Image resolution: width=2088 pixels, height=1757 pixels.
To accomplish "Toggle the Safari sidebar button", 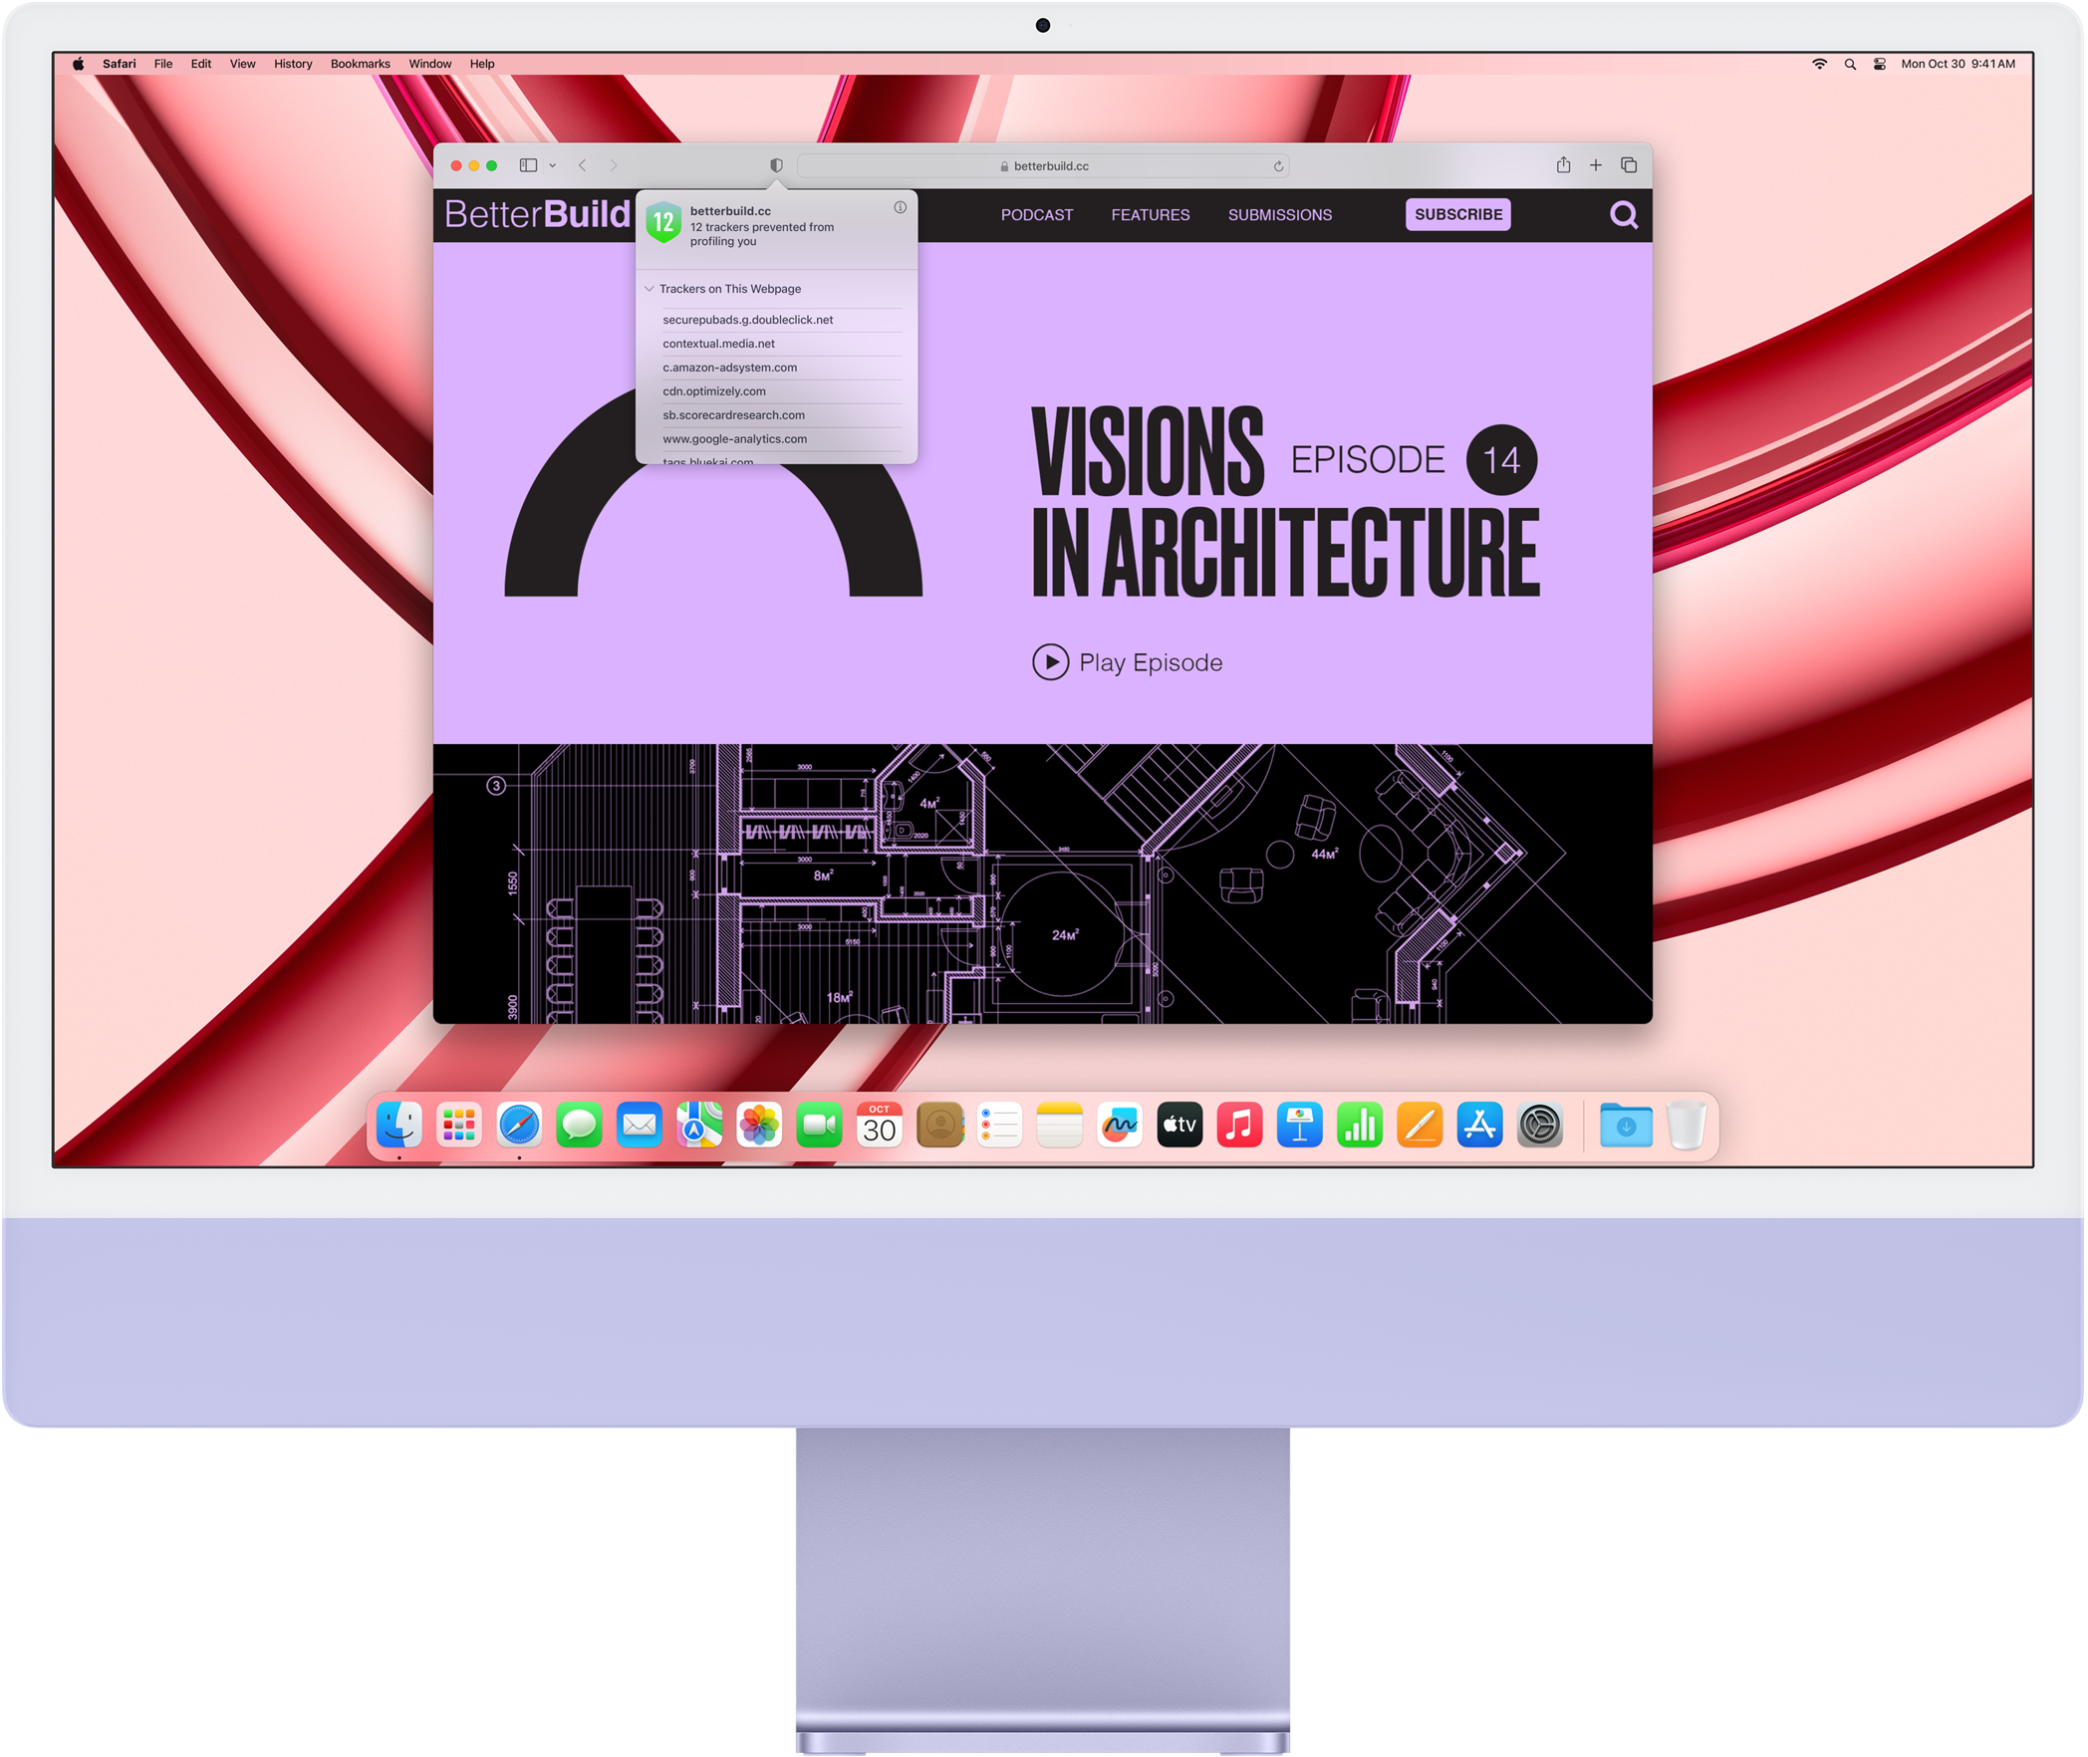I will pyautogui.click(x=528, y=165).
